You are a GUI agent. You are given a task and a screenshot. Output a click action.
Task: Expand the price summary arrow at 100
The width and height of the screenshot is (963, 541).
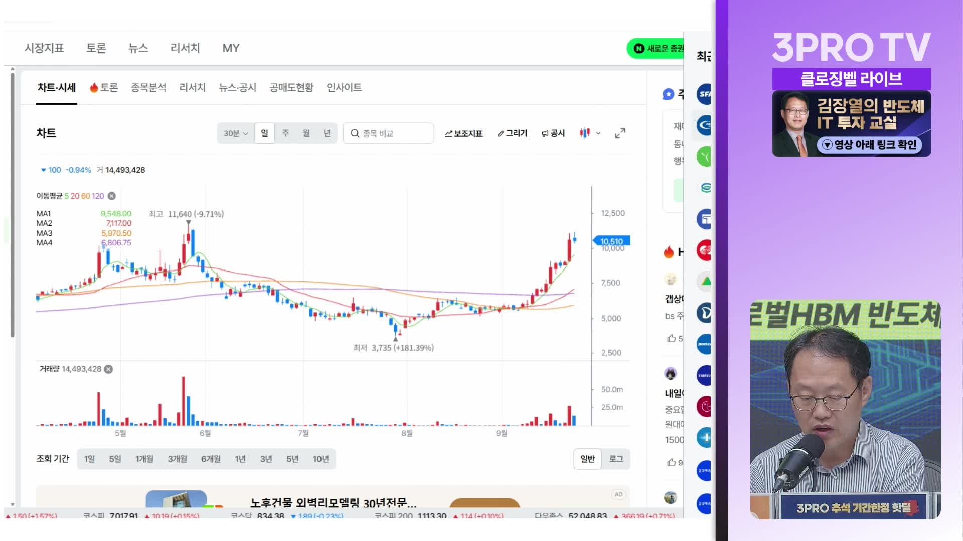pos(43,170)
